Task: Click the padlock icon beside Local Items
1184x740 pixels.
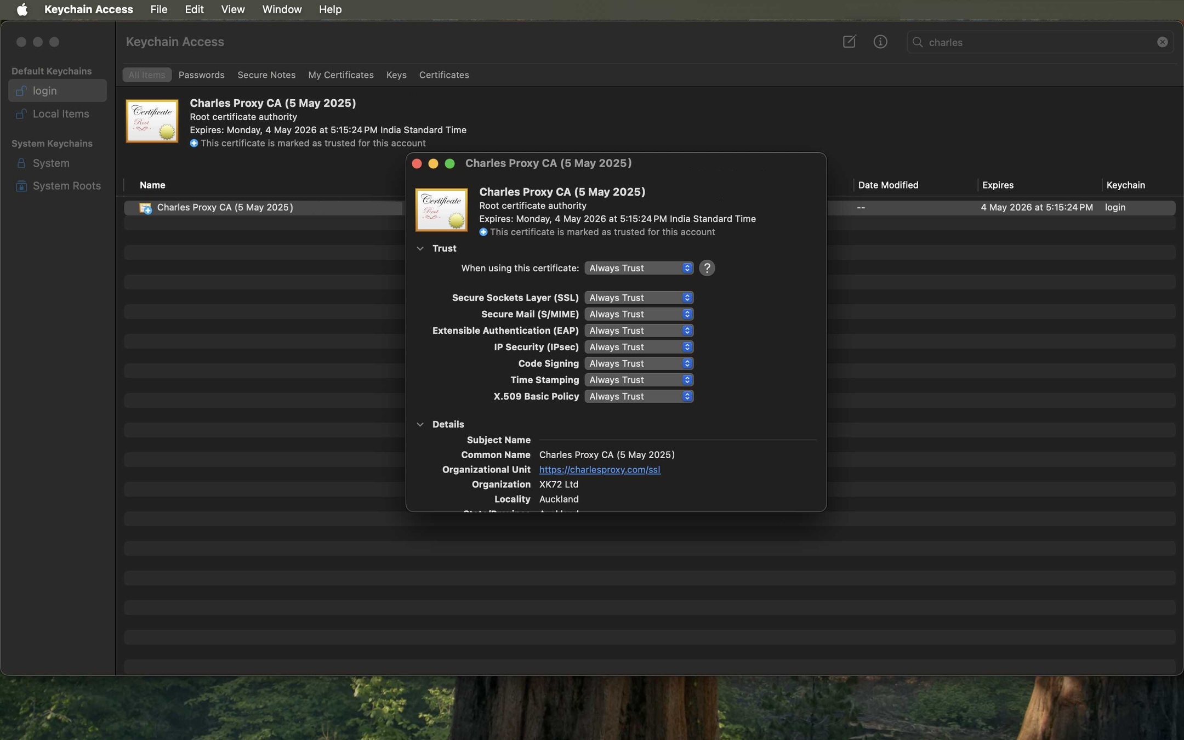Action: (x=21, y=114)
